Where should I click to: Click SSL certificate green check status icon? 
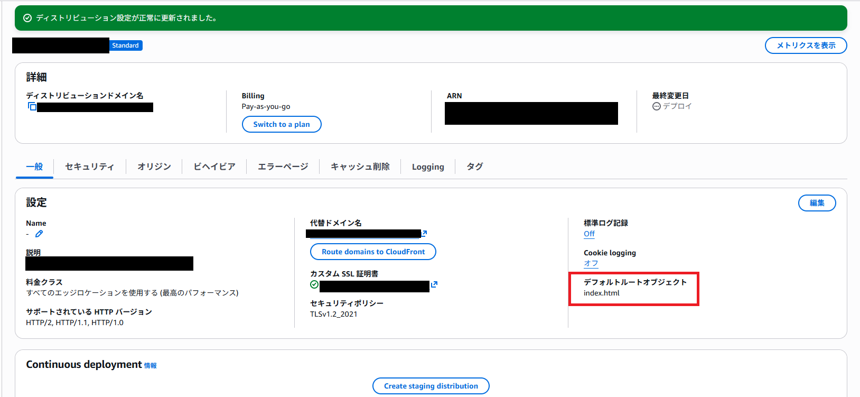[x=314, y=284]
